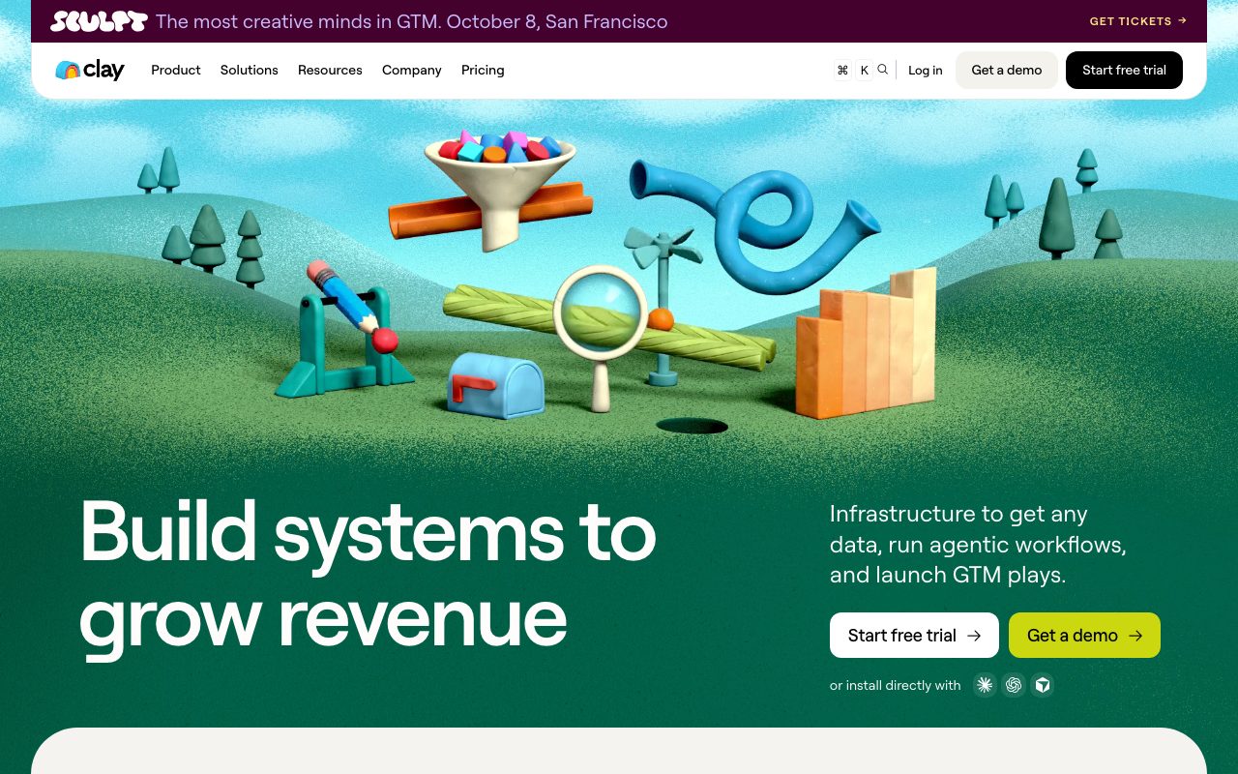Go to the Pricing page
Image resolution: width=1238 pixels, height=774 pixels.
[483, 70]
